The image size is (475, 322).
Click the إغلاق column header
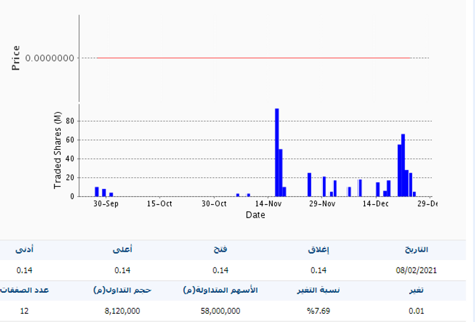(319, 250)
